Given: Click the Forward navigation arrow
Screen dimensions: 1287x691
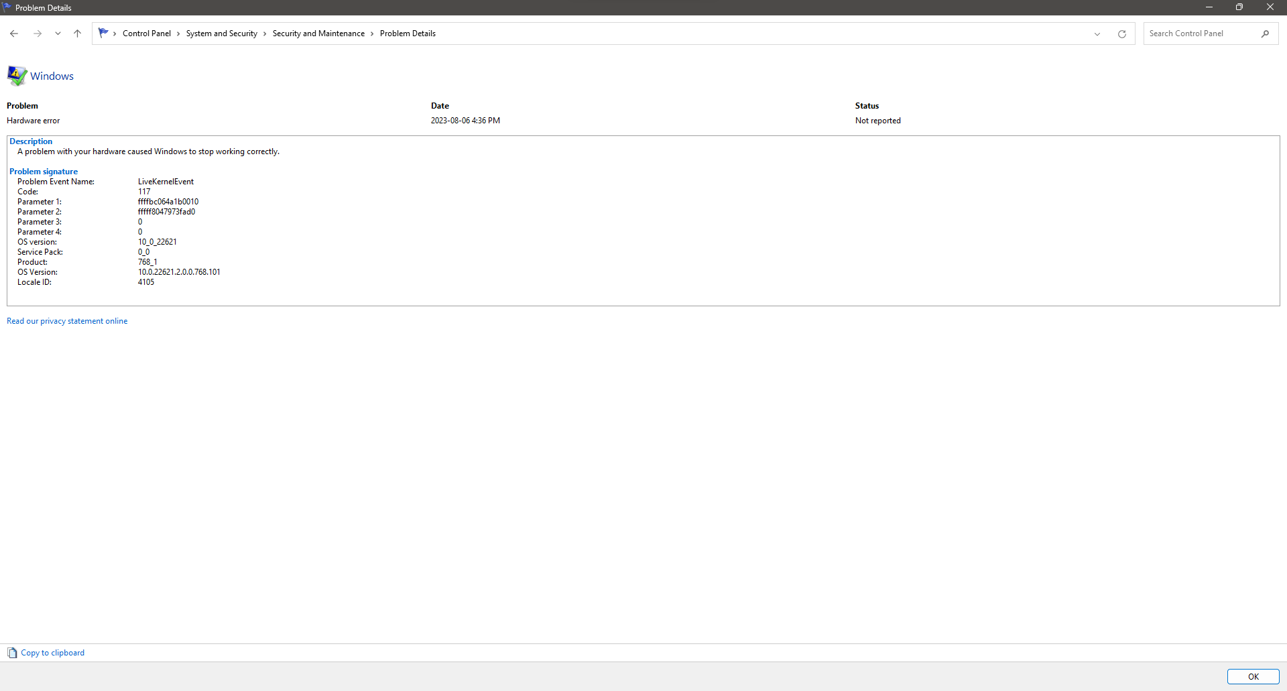Looking at the screenshot, I should point(38,34).
